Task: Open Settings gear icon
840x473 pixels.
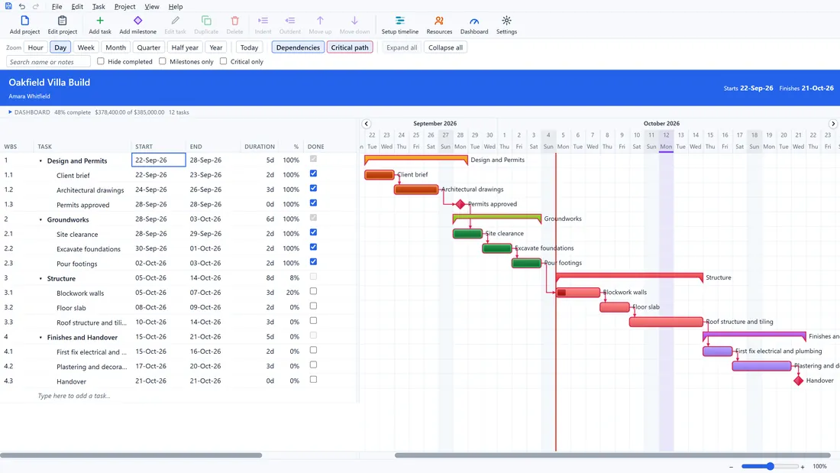Action: point(506,21)
